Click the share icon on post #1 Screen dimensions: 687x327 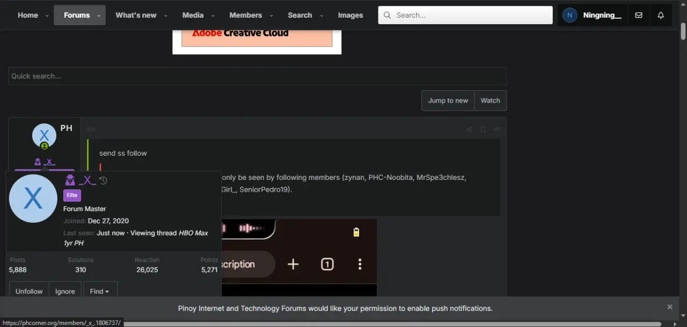coord(469,129)
